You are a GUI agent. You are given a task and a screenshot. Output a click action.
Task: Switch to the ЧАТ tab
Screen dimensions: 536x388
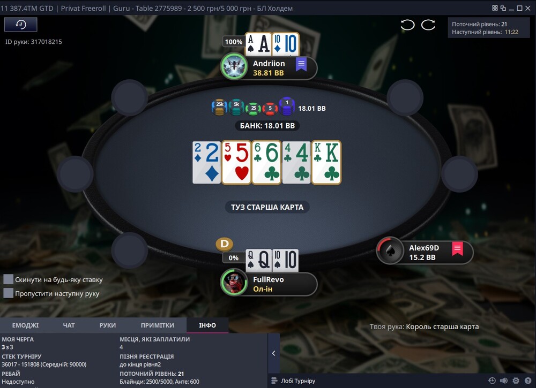click(69, 325)
